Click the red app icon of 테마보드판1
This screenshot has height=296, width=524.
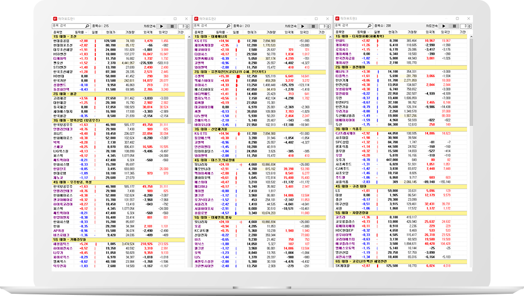coord(54,19)
